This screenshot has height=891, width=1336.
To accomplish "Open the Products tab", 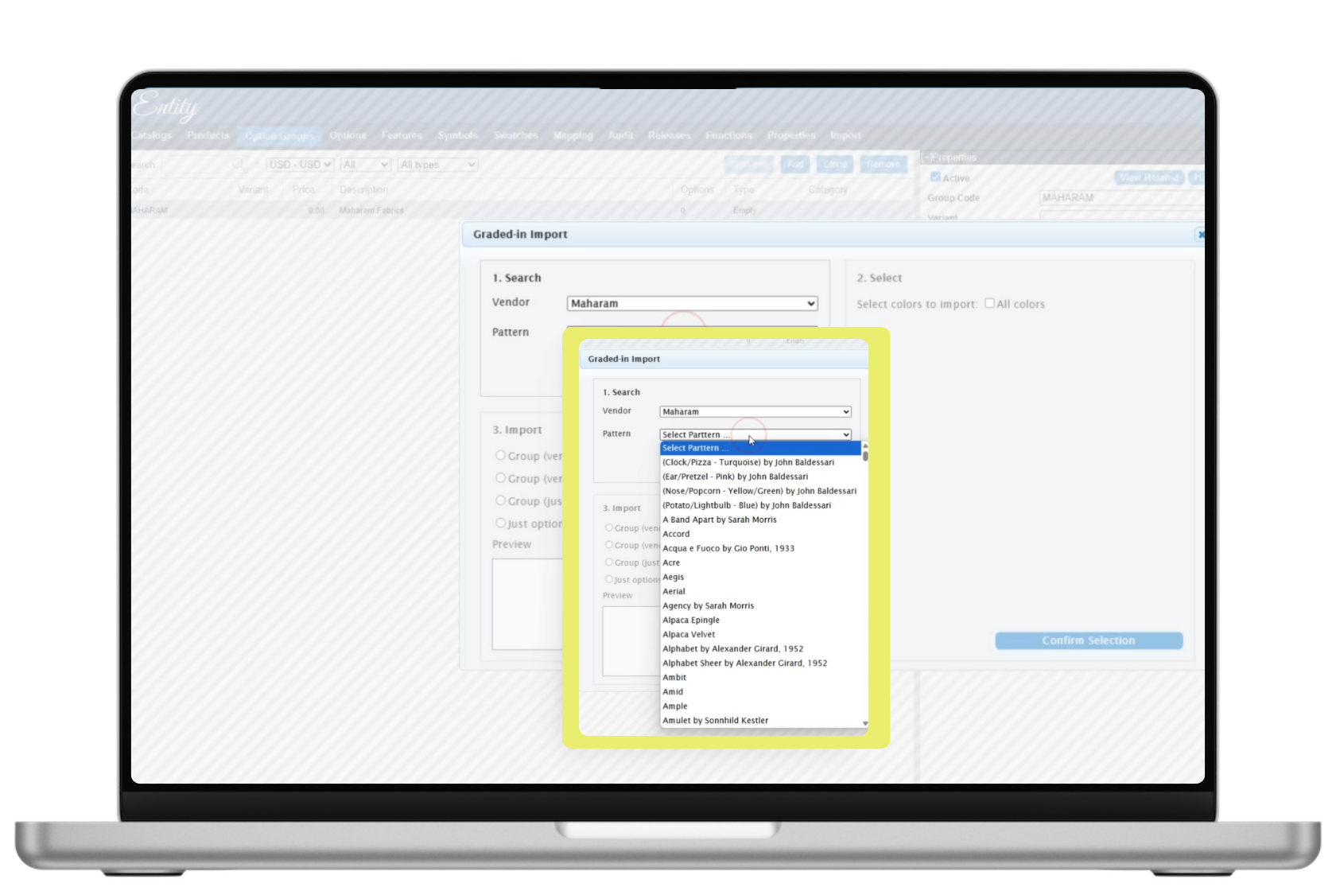I will click(x=208, y=135).
